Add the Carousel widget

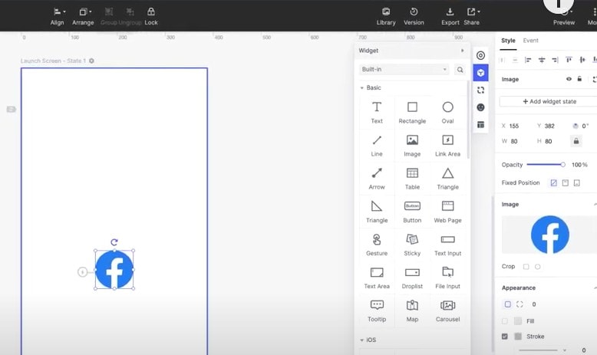[x=448, y=311]
